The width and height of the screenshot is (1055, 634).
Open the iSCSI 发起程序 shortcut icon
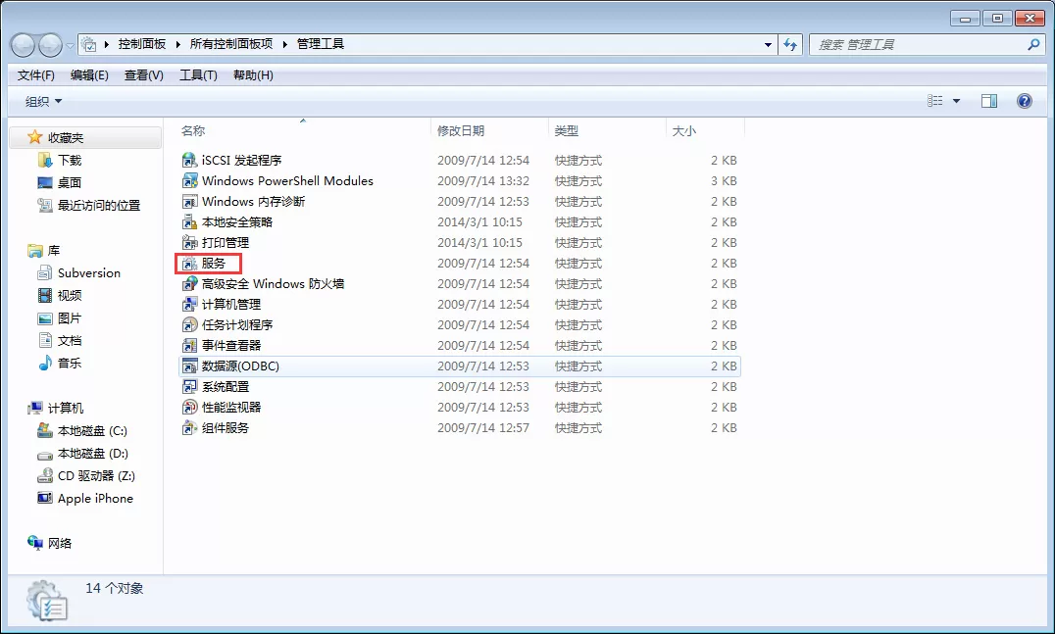tap(190, 160)
